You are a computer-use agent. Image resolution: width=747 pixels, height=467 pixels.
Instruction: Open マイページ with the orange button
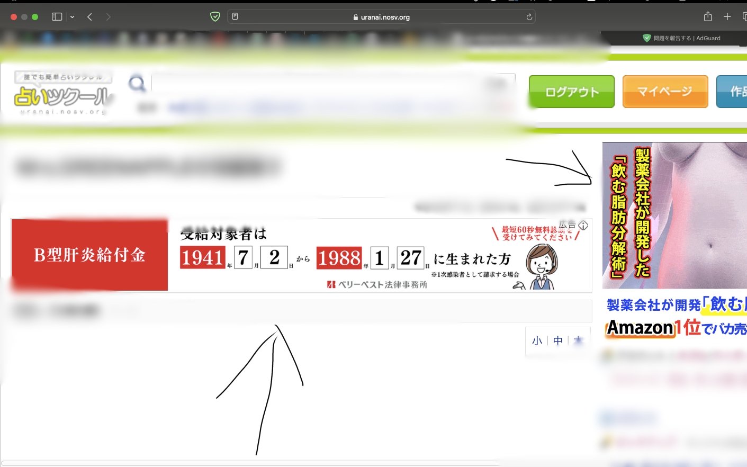(665, 92)
